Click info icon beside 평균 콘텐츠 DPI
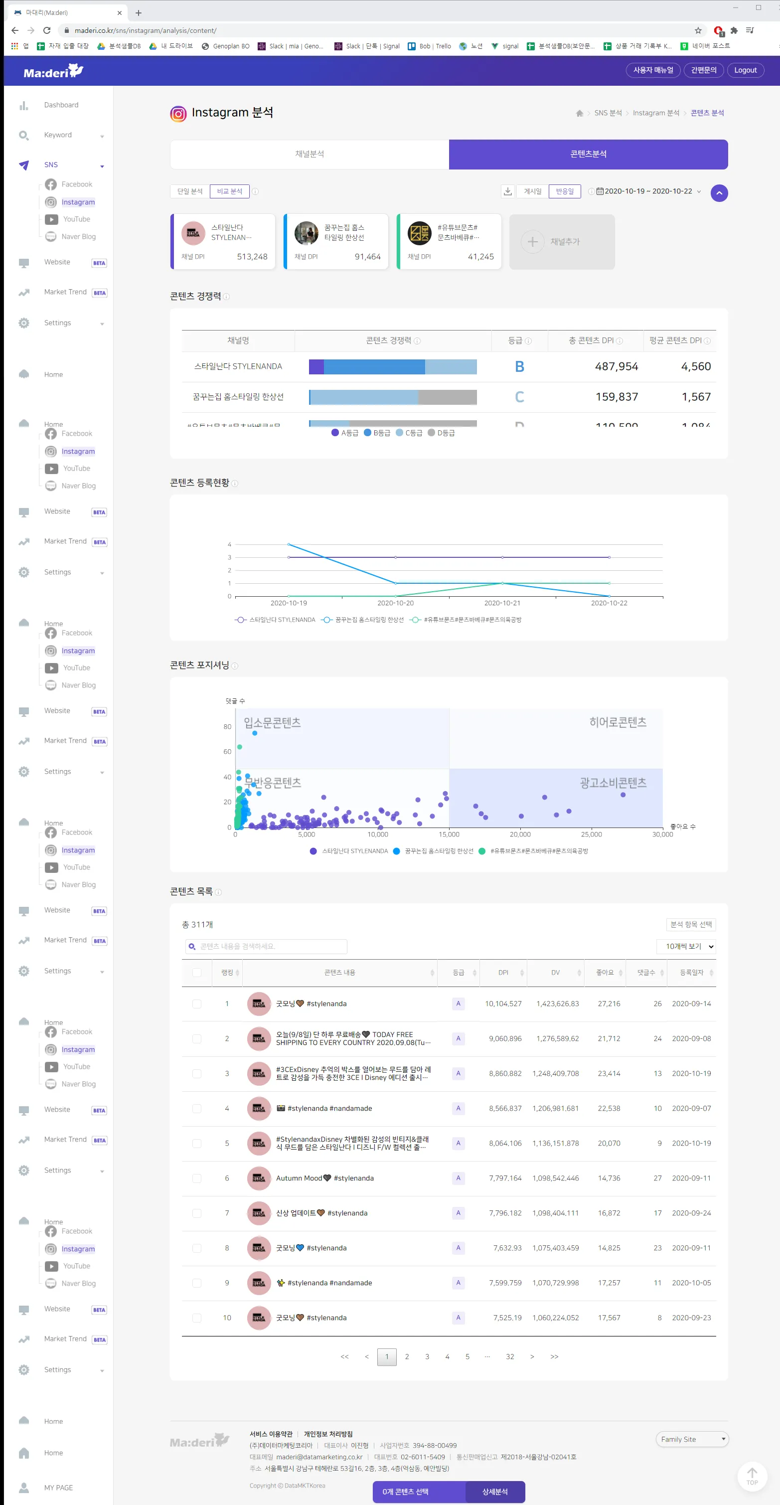 click(707, 340)
